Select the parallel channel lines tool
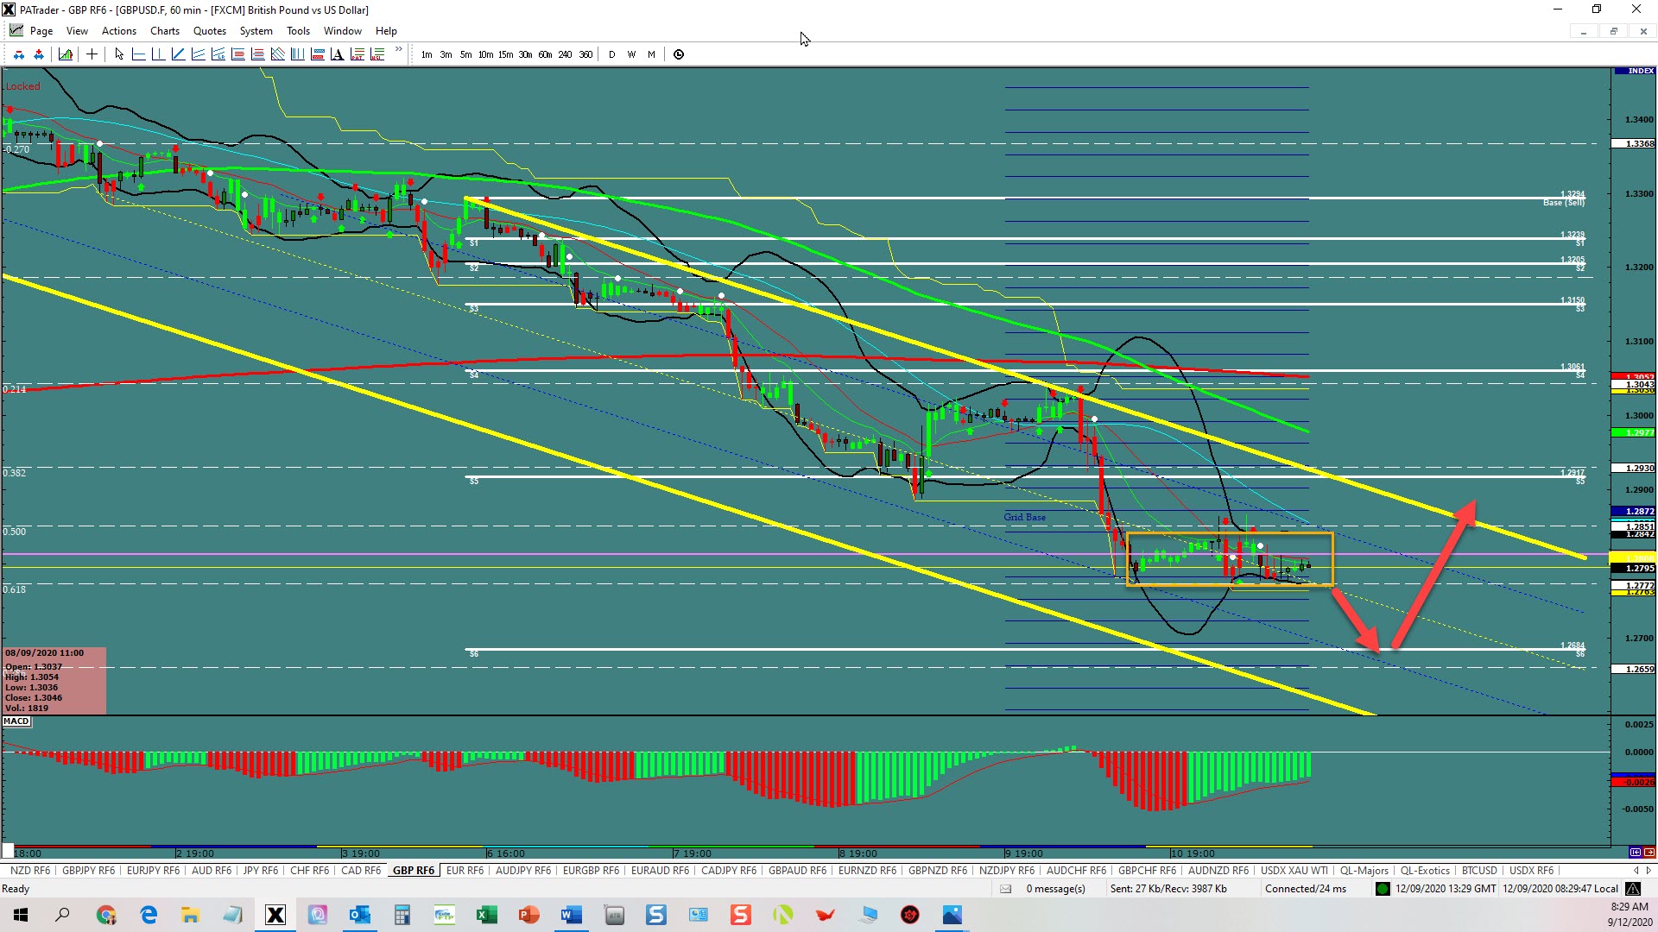 [x=198, y=54]
